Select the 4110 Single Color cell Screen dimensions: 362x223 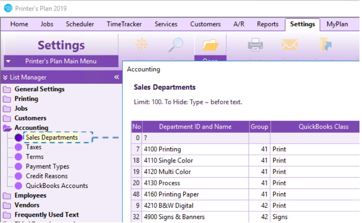pos(195,161)
